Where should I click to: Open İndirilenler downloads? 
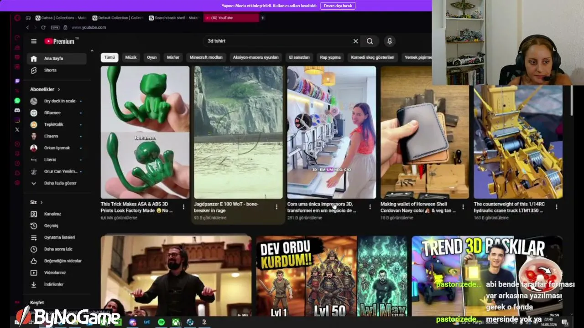[x=56, y=284]
